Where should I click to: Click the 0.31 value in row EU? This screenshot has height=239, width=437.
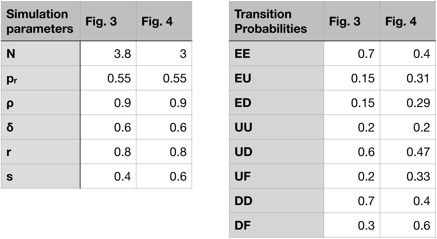[418, 78]
